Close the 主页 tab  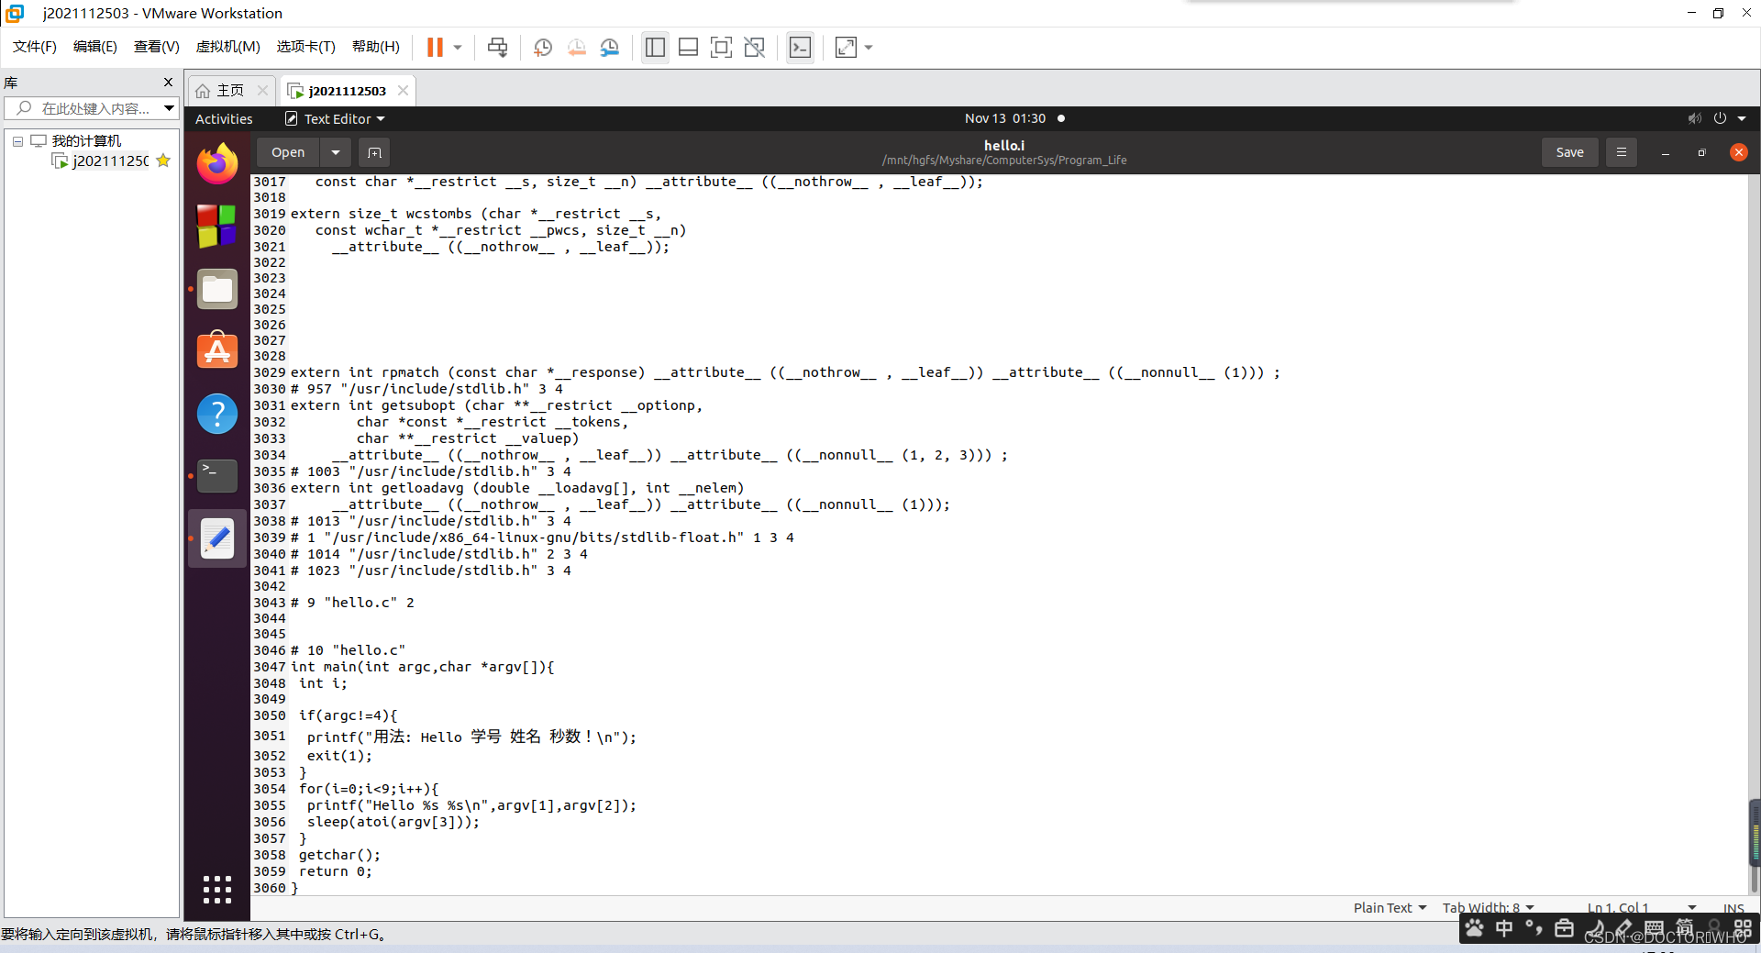262,90
